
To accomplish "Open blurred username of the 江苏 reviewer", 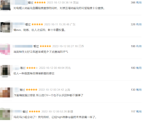I will pyautogui.click(x=23, y=46).
